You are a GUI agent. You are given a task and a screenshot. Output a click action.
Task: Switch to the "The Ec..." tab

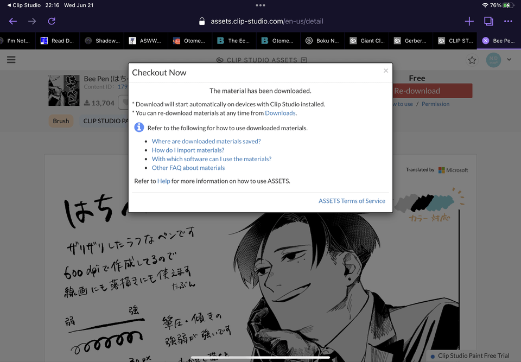click(x=234, y=41)
